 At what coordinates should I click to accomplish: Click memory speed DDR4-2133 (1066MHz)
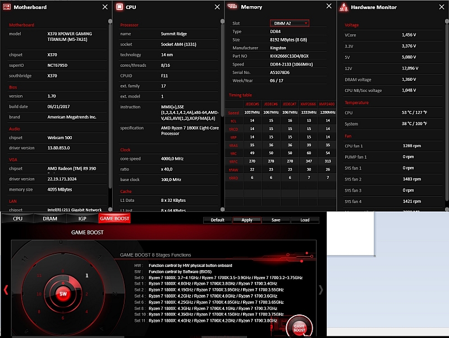click(291, 64)
